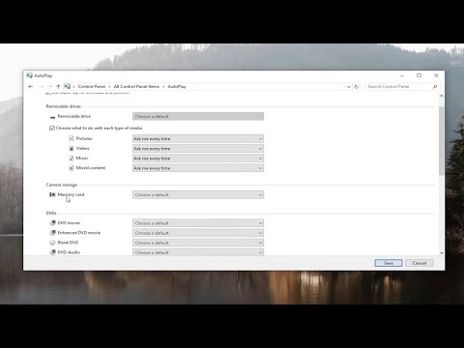Open the Music action dropdown
464x348 pixels.
click(198, 159)
